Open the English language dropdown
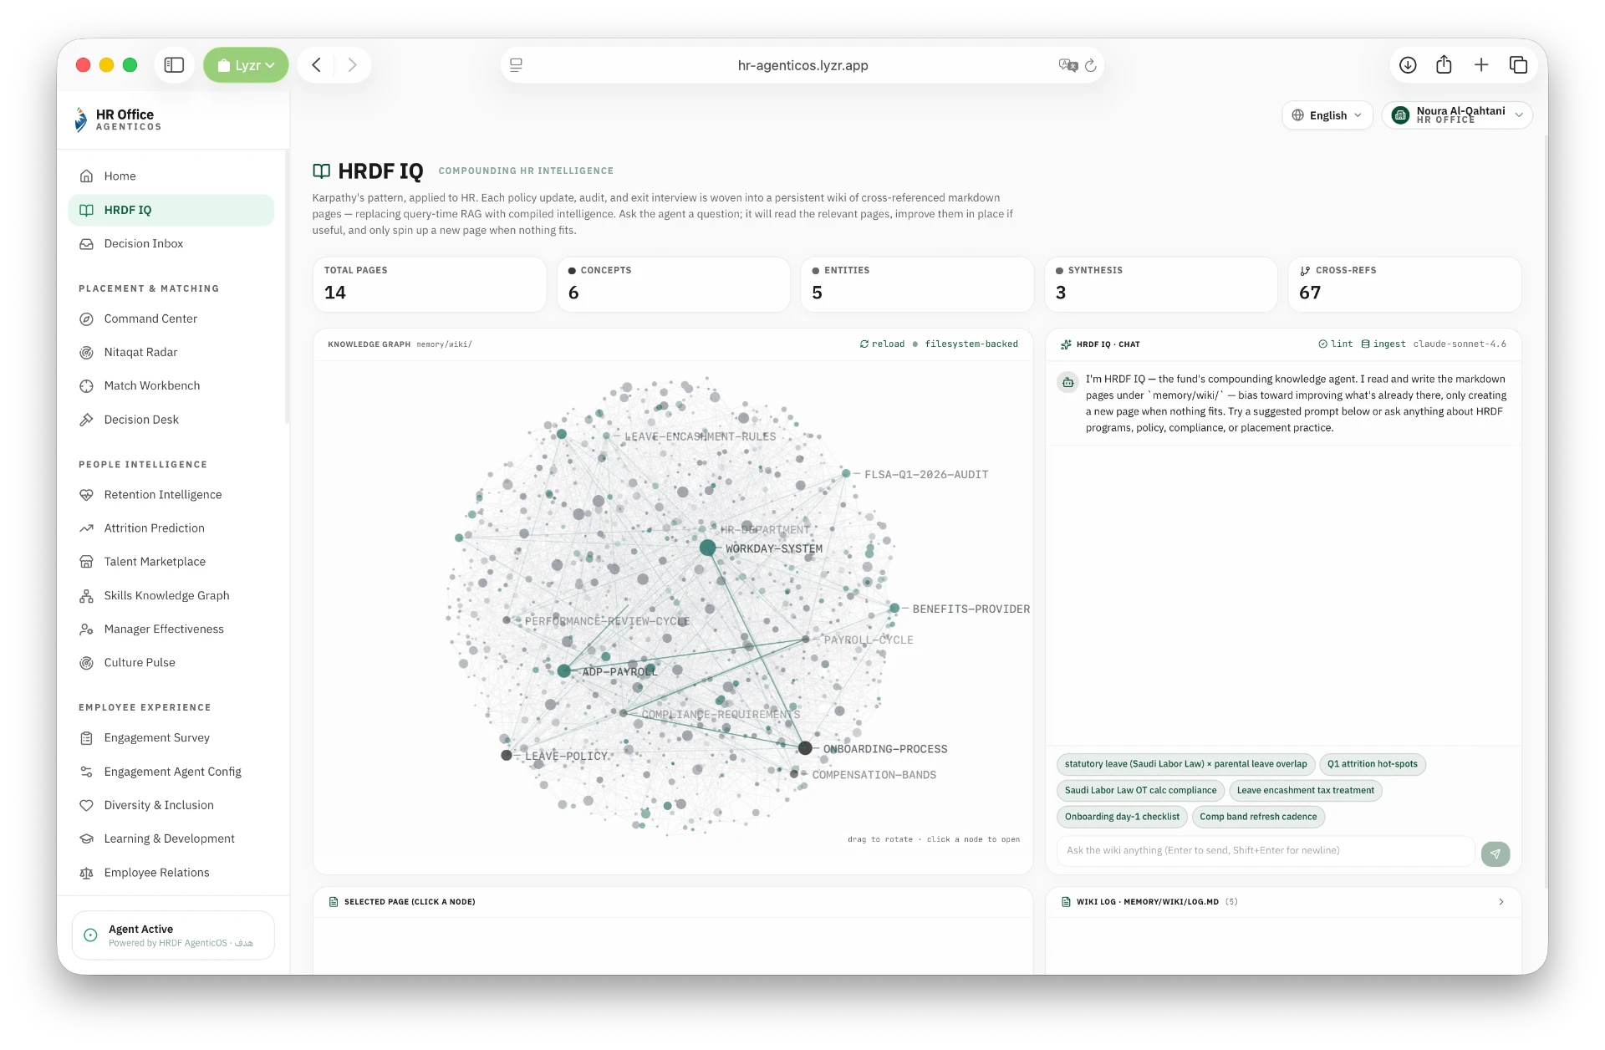The image size is (1605, 1050). coord(1327,115)
